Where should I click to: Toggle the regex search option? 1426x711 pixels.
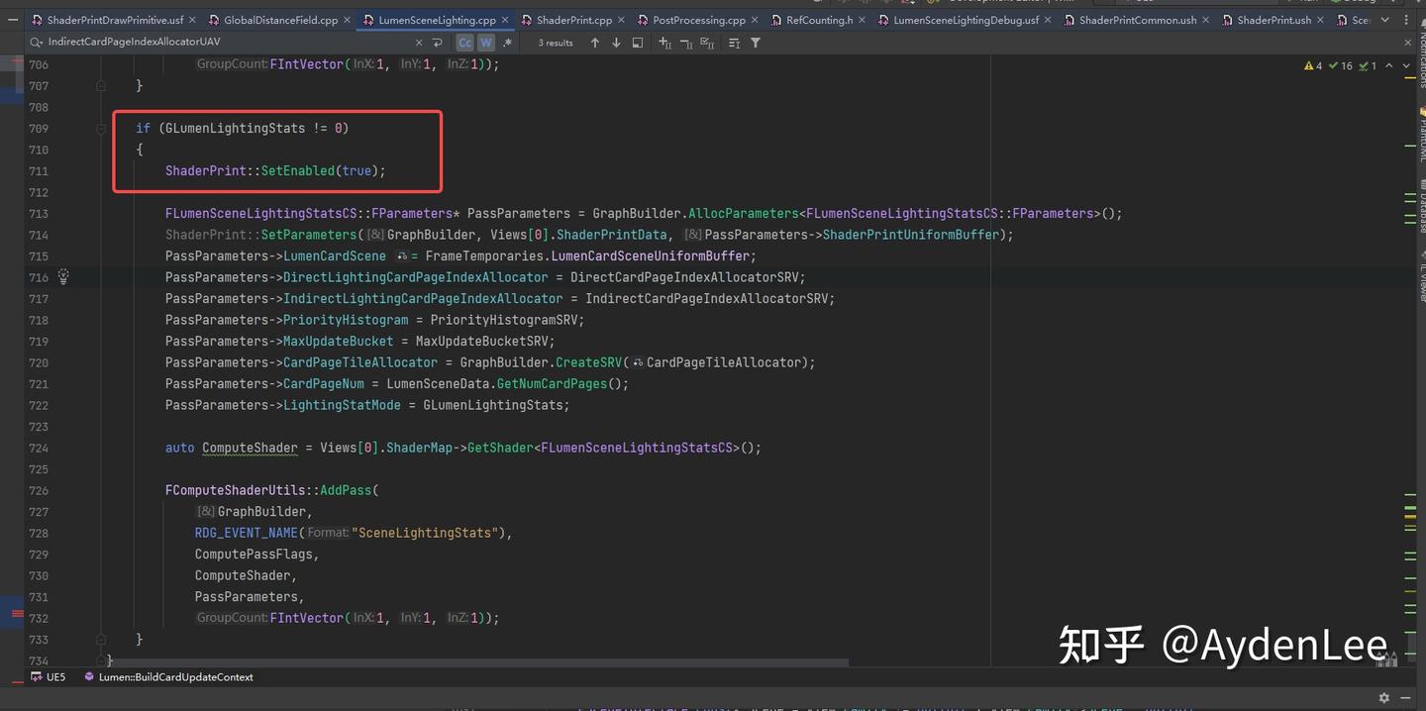pos(507,43)
